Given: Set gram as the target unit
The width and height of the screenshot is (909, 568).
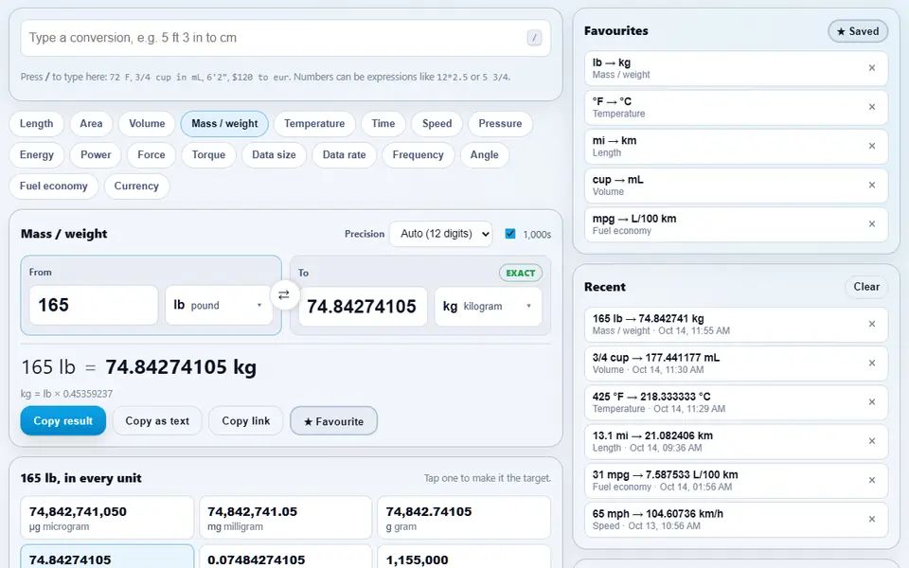Looking at the screenshot, I should [x=464, y=518].
